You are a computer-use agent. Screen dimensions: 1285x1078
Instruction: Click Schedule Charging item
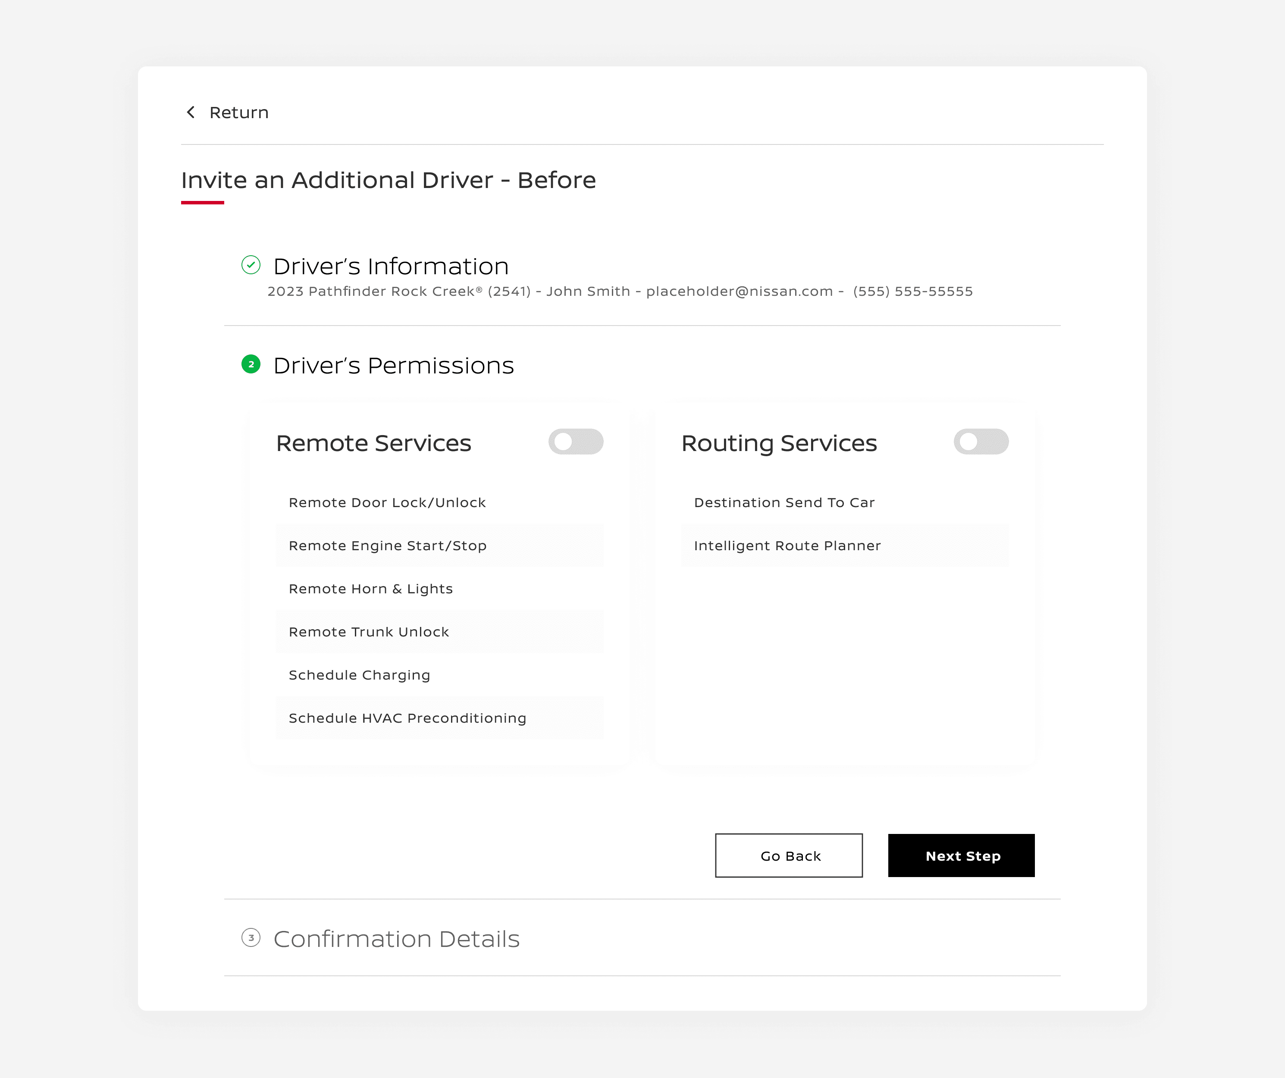pos(359,675)
